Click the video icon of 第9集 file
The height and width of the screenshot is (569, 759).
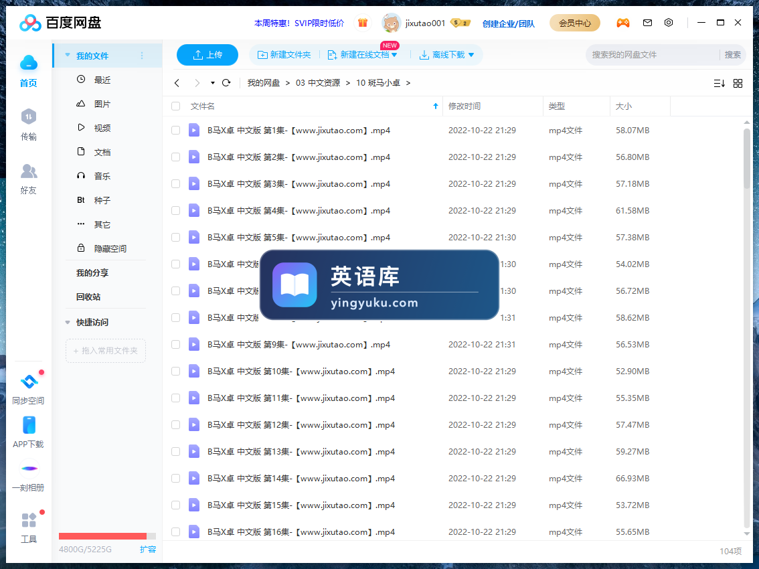(x=194, y=344)
